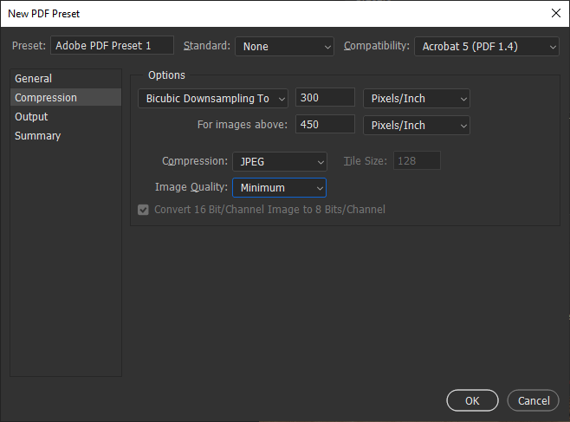Click the New PDF Preset title bar
This screenshot has height=422, width=570.
pos(260,13)
